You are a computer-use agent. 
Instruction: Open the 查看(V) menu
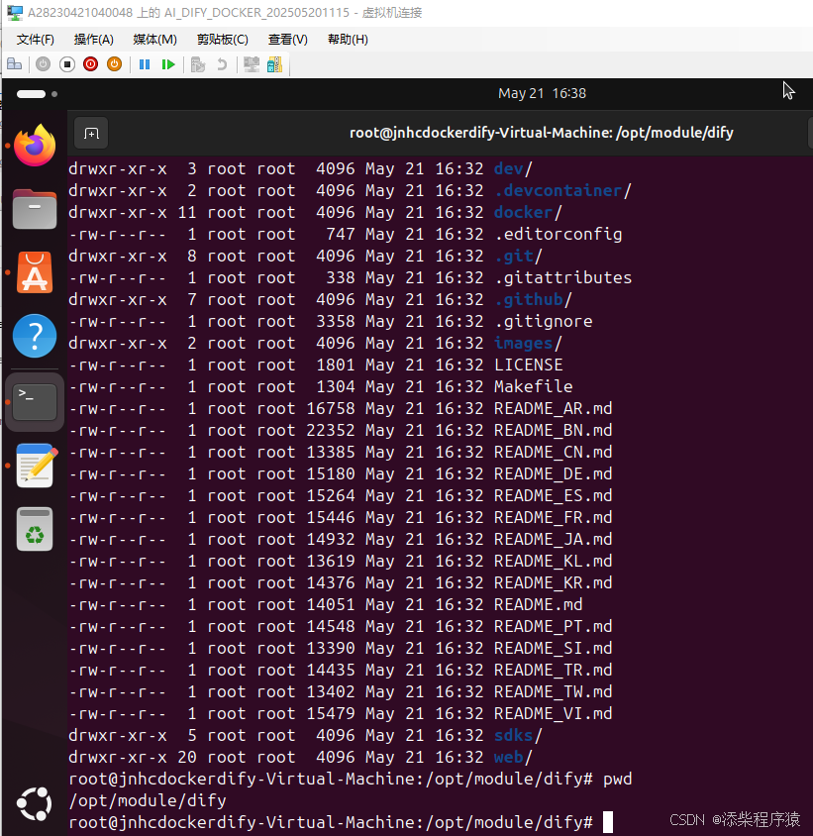click(x=288, y=40)
